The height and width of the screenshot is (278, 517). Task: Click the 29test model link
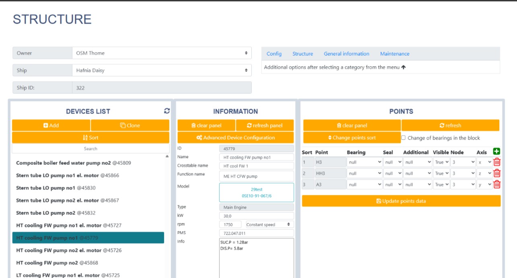tap(256, 189)
